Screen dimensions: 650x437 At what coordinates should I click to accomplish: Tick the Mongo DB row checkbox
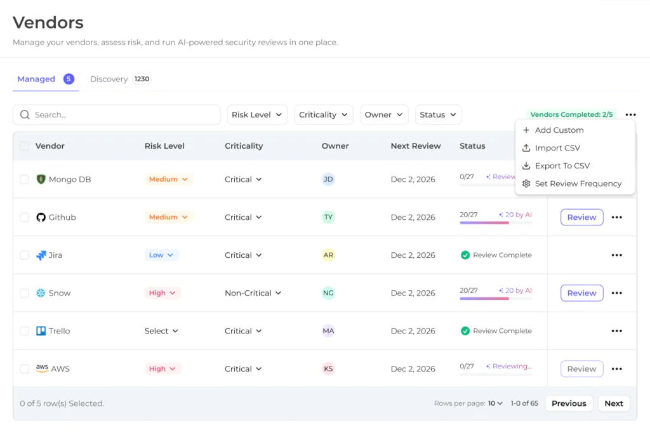(25, 180)
